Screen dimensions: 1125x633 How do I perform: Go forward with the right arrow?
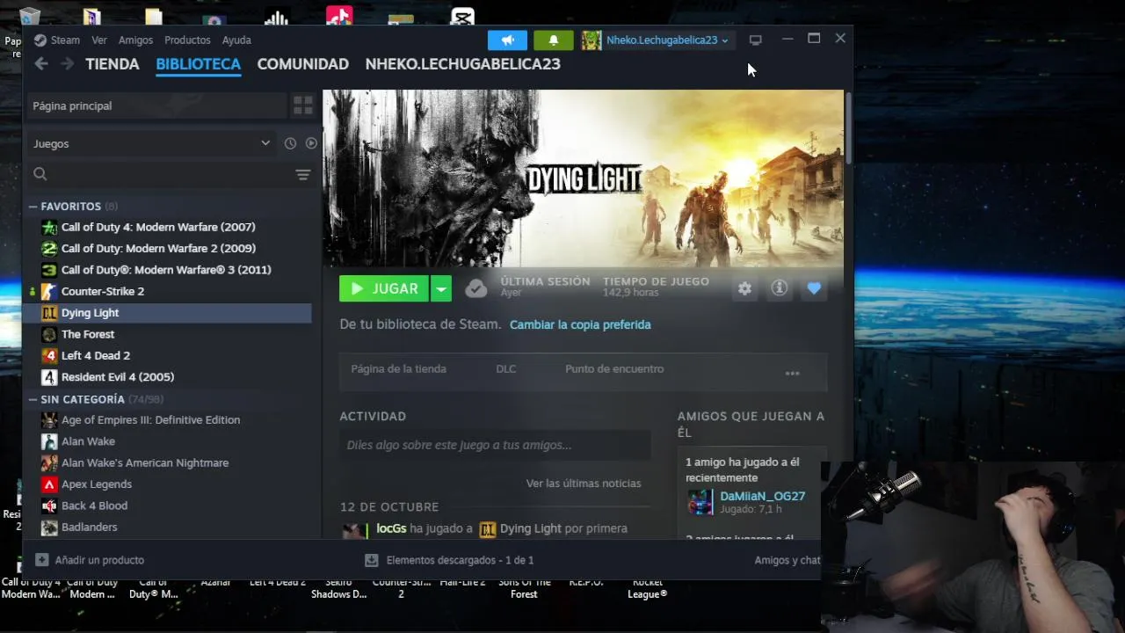coord(67,63)
